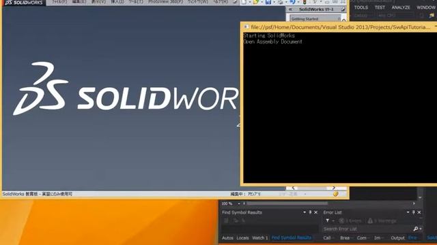Switch to the Locals tab
Screen dimensions: 437x245
coord(242,238)
